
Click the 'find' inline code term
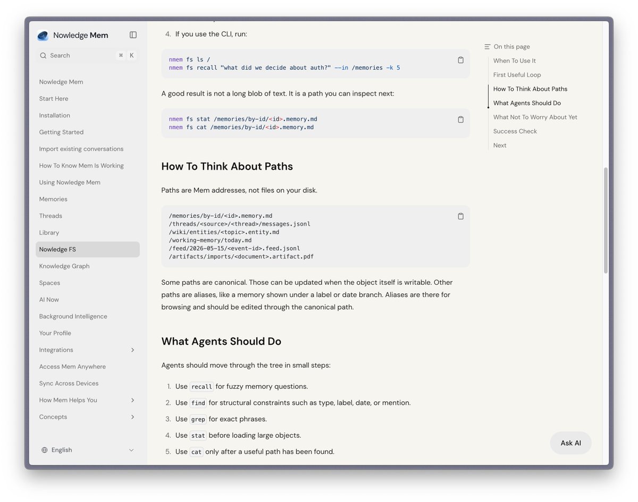click(x=198, y=403)
